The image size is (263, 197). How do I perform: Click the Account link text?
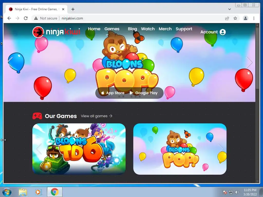(x=209, y=32)
